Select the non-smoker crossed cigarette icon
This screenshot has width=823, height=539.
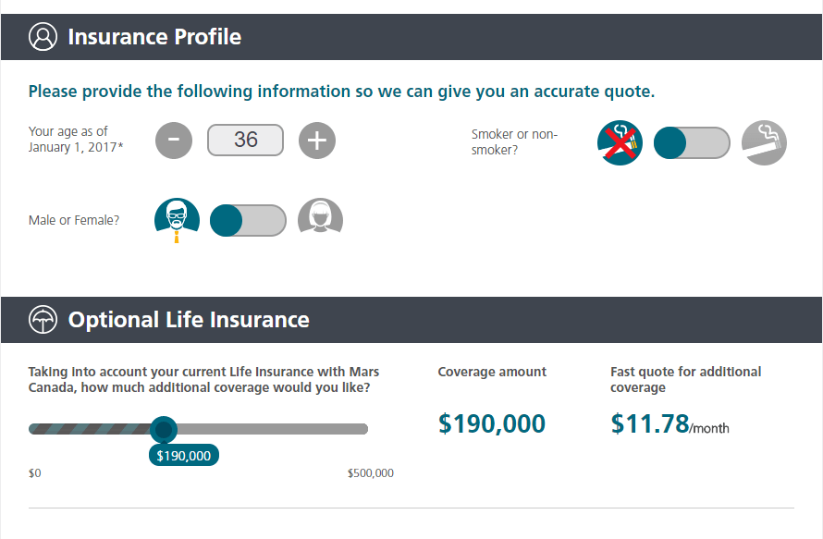(620, 142)
